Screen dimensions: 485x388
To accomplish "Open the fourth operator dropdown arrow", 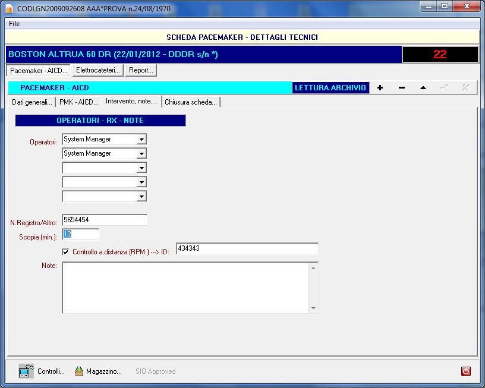I will coord(141,182).
